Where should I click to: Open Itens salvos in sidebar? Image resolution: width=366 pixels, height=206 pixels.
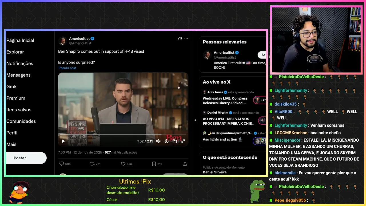19,110
